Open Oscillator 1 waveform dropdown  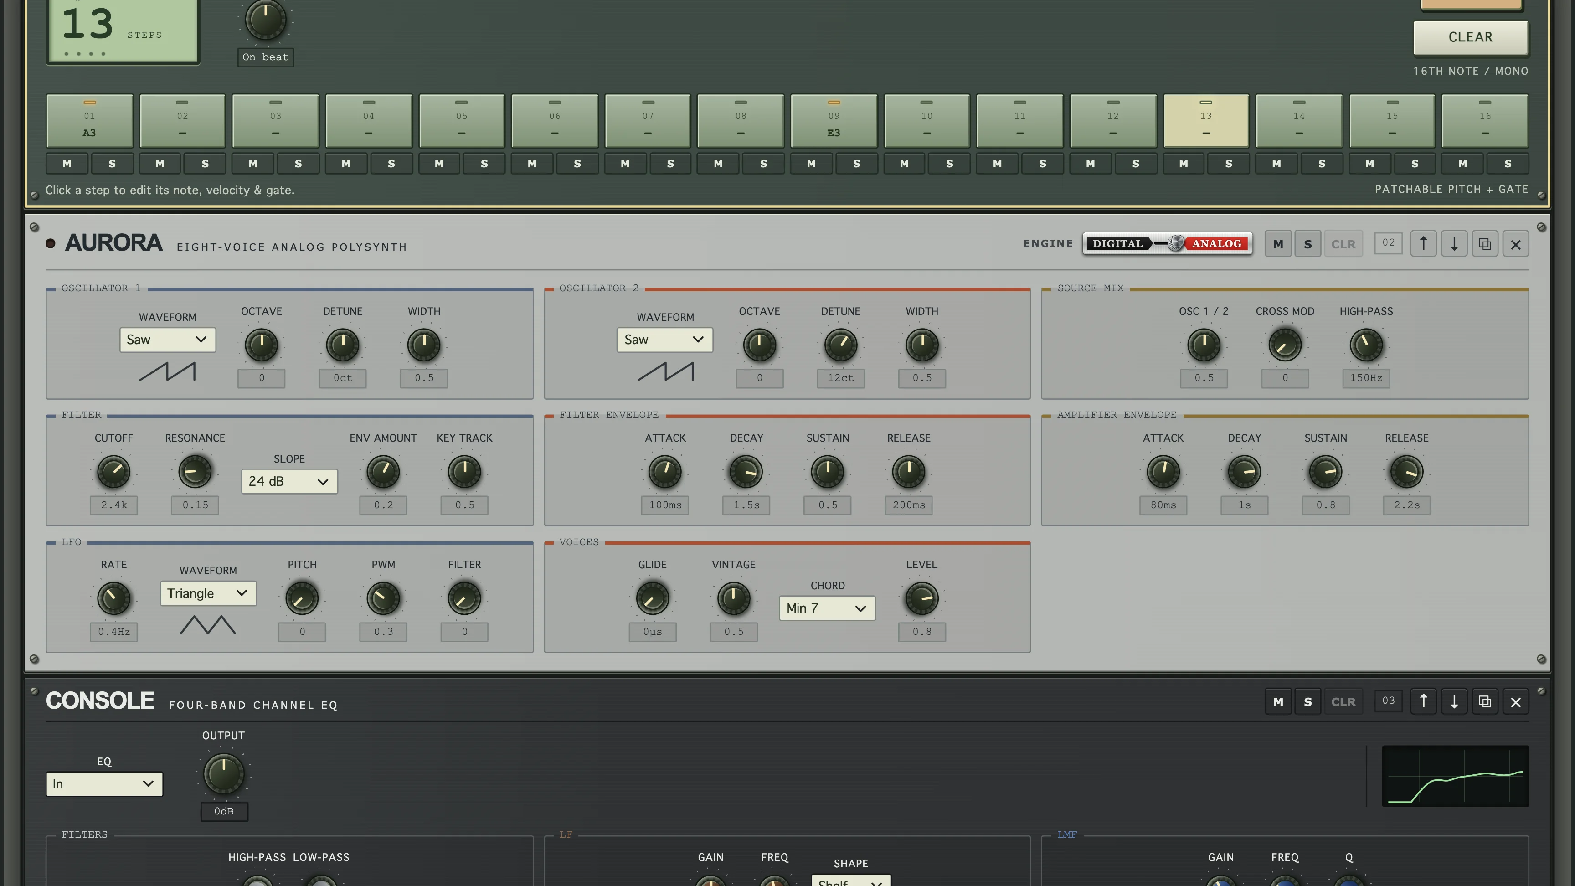[168, 340]
